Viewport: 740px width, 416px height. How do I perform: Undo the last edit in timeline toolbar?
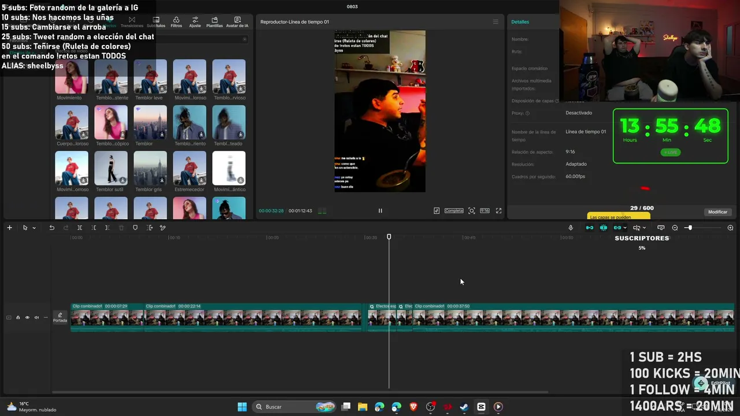pos(51,228)
